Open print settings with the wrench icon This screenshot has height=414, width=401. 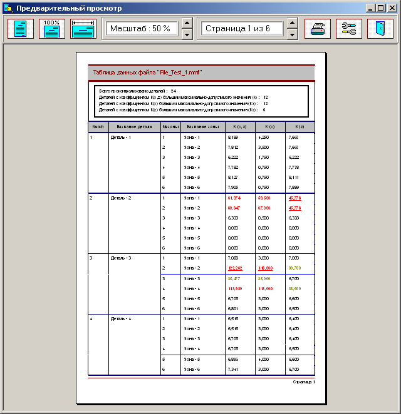[x=349, y=29]
